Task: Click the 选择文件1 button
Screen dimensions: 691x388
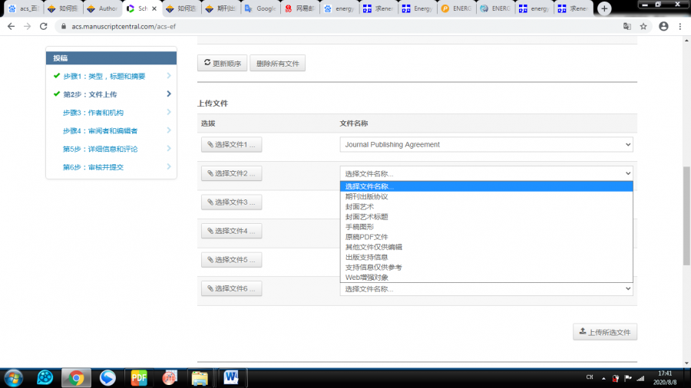Action: tap(231, 144)
